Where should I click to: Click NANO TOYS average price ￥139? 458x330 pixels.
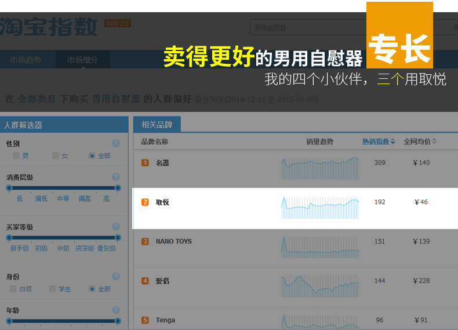click(x=421, y=241)
